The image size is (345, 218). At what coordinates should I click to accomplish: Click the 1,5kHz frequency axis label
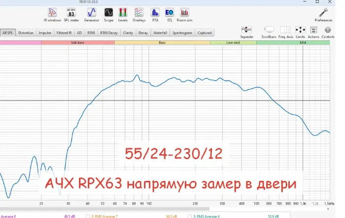(x=329, y=204)
